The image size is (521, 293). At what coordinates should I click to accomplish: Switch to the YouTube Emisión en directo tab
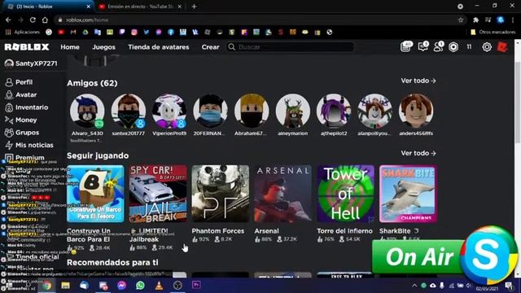tap(141, 7)
